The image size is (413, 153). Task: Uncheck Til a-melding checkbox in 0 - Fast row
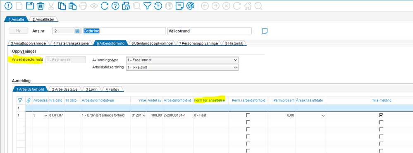(381, 115)
